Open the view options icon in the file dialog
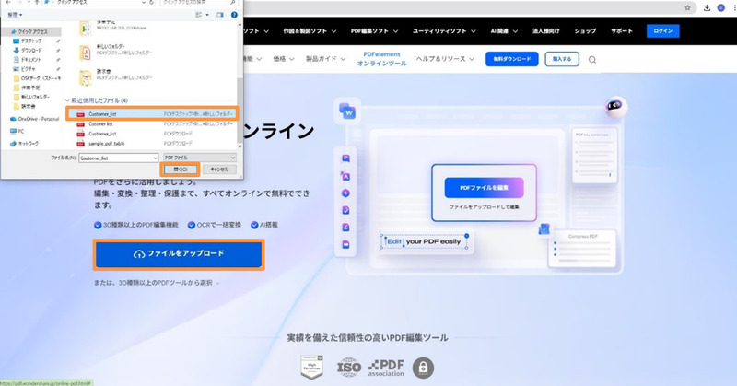Viewport: 737px width, 386px height. click(199, 15)
